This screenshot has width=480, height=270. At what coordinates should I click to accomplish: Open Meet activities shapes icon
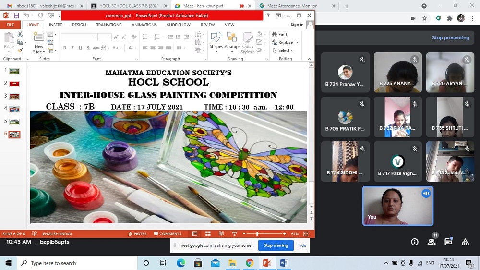point(465,242)
